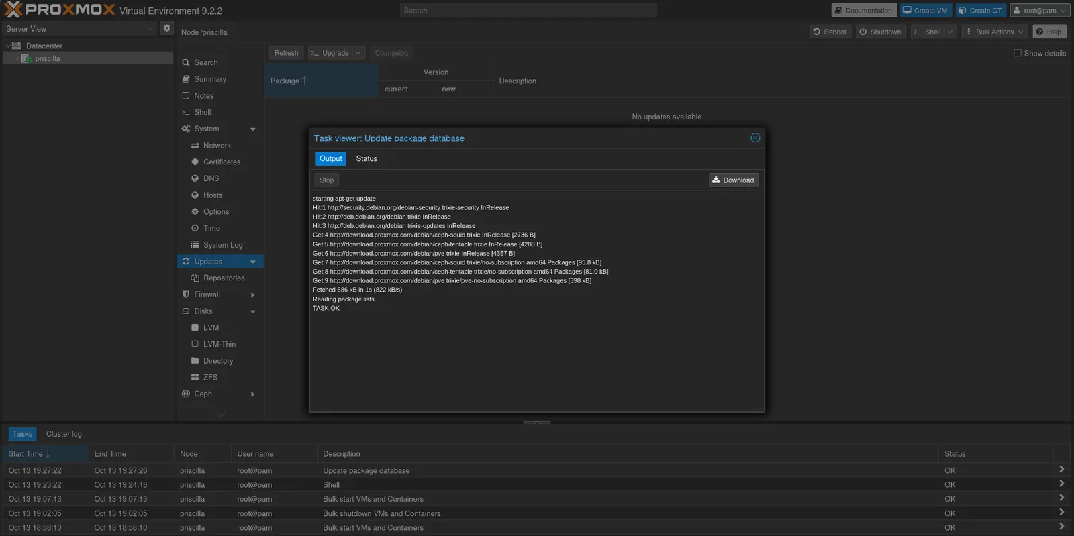The width and height of the screenshot is (1074, 536).
Task: Open Time clock icon entry
Action: (195, 228)
